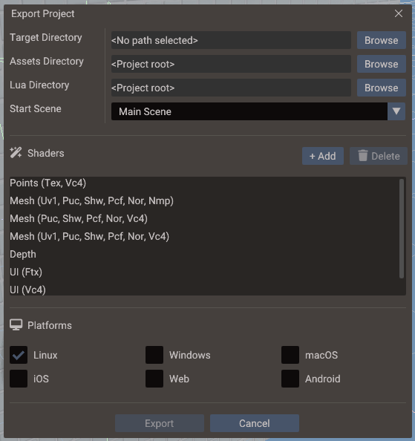
Task: Uncheck the Linux platform checkbox
Action: tap(19, 355)
